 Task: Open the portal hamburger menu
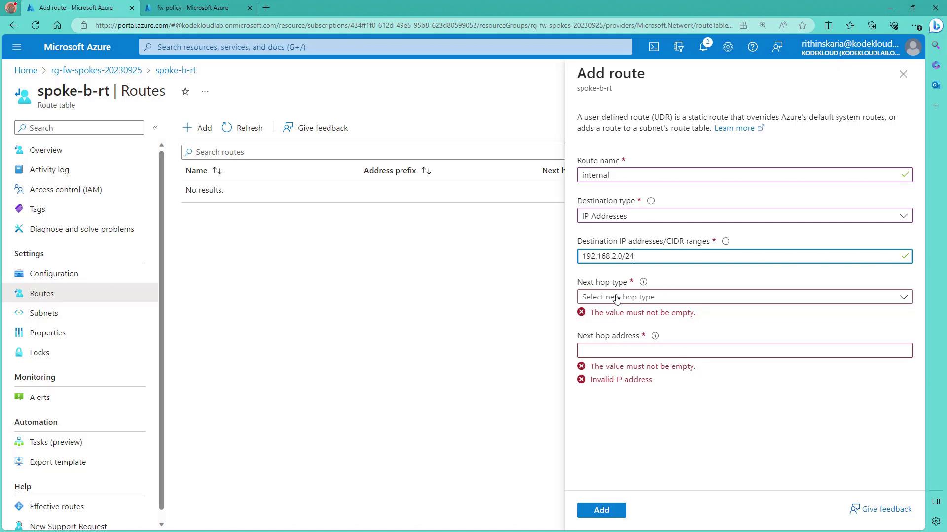pyautogui.click(x=17, y=47)
